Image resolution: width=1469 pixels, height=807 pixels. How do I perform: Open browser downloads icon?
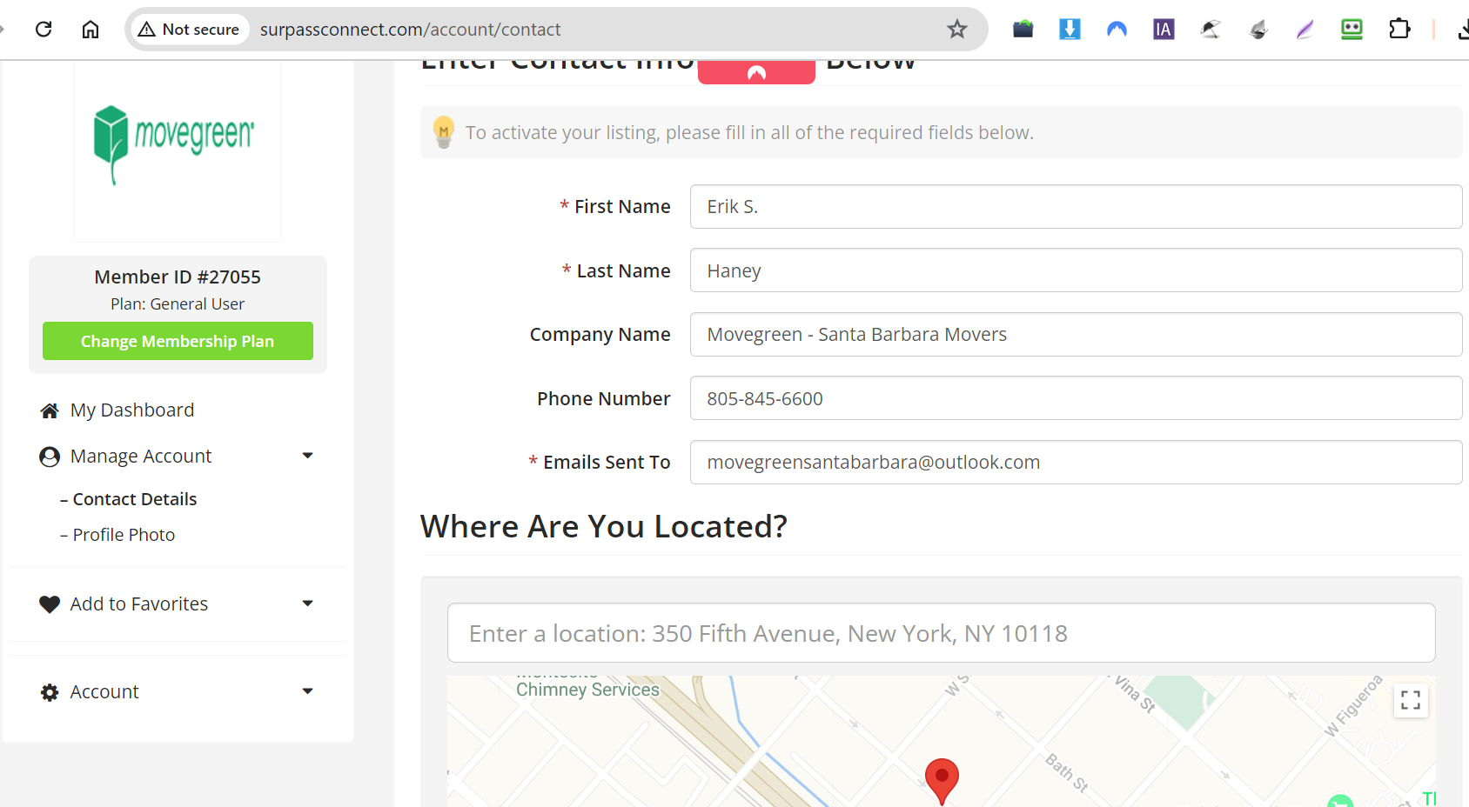[x=1463, y=30]
